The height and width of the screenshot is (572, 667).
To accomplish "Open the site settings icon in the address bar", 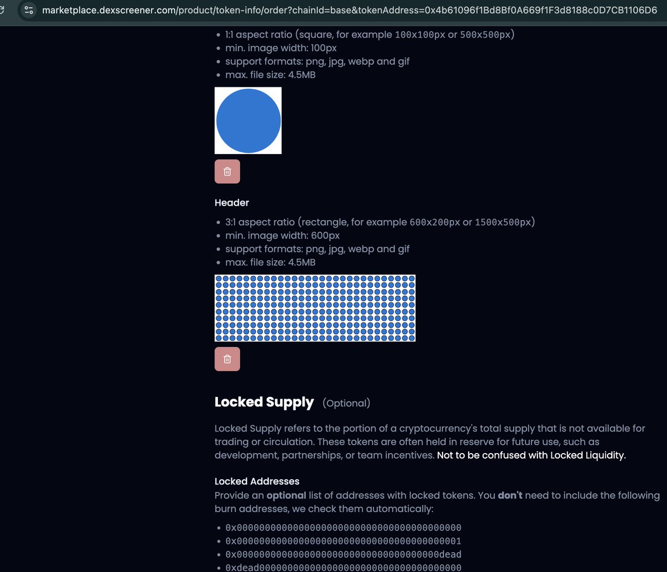I will pyautogui.click(x=28, y=9).
